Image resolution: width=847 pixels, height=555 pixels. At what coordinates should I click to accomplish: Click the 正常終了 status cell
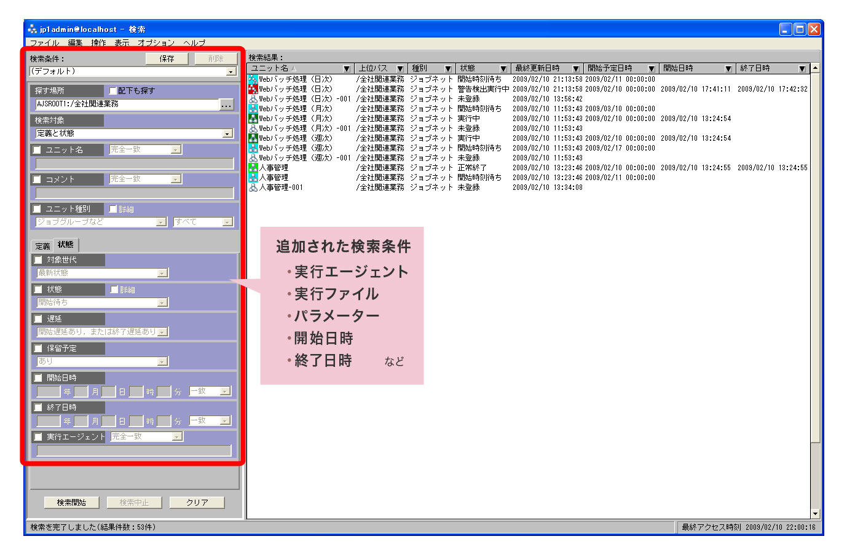point(472,168)
